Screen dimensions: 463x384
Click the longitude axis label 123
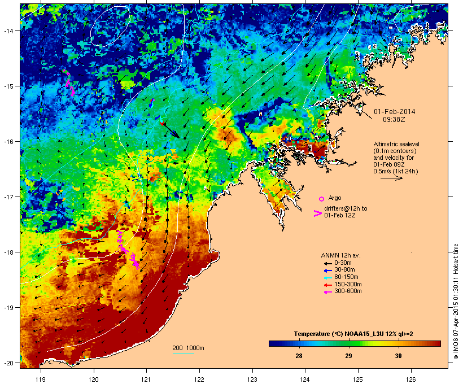point(252,379)
